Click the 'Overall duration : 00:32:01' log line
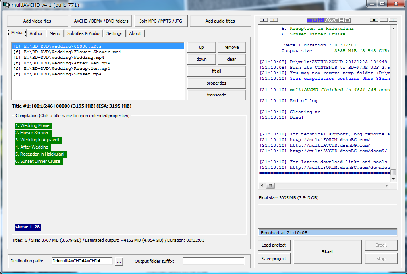Screen dimensions: 407x274 pyautogui.click(x=319, y=45)
